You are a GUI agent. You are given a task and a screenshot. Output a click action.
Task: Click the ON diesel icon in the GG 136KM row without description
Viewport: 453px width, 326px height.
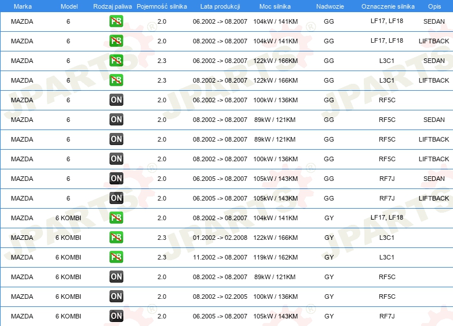point(116,100)
